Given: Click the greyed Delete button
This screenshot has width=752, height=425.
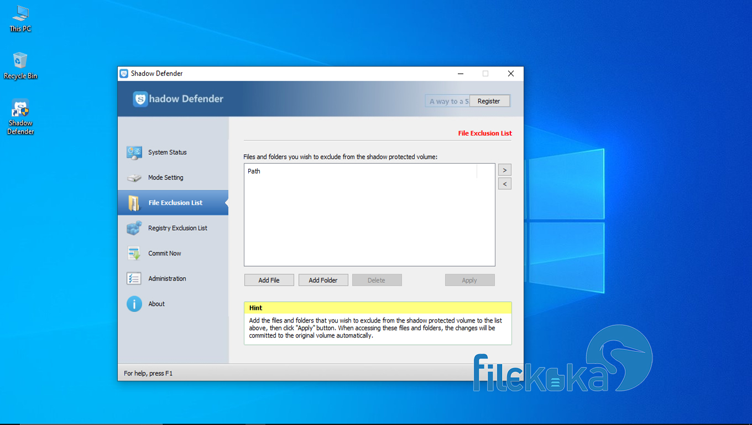Looking at the screenshot, I should (377, 280).
